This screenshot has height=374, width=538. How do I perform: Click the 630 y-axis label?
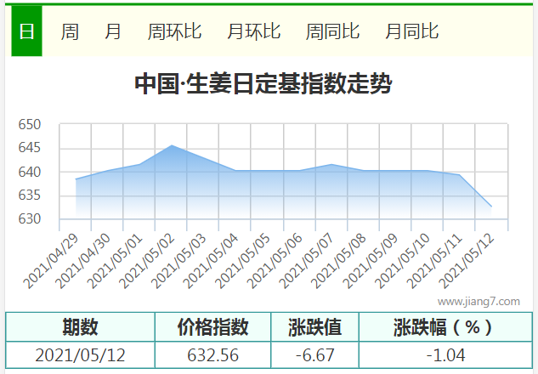coord(30,219)
